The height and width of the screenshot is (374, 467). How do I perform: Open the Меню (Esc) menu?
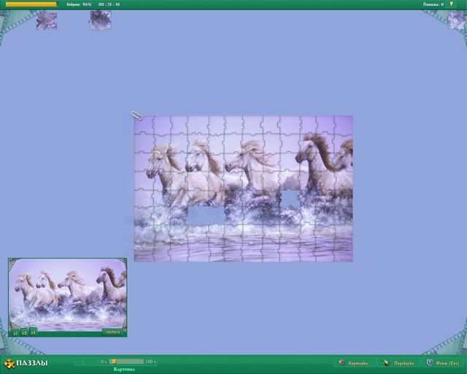pyautogui.click(x=442, y=362)
